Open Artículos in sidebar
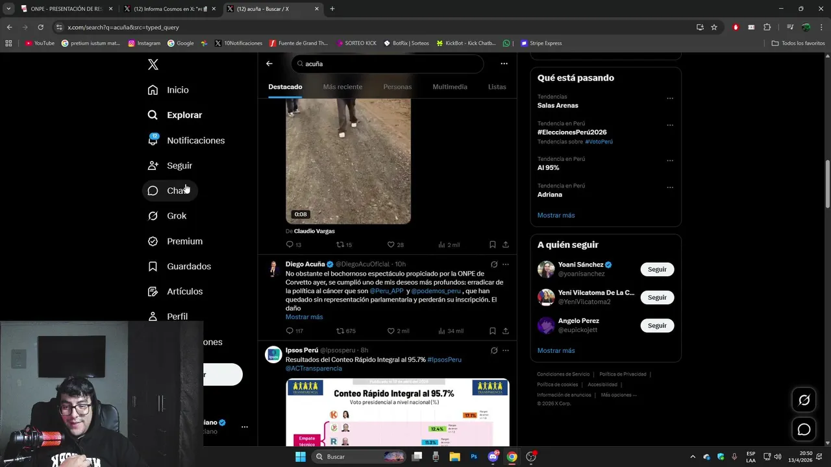This screenshot has width=831, height=467. pyautogui.click(x=175, y=292)
